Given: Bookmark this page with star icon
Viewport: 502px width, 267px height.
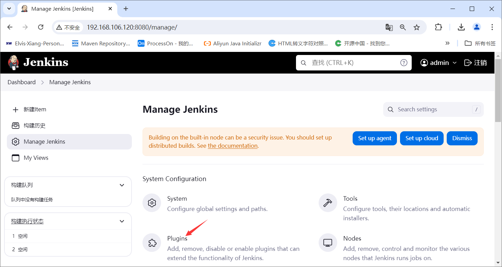Looking at the screenshot, I should coord(417,27).
